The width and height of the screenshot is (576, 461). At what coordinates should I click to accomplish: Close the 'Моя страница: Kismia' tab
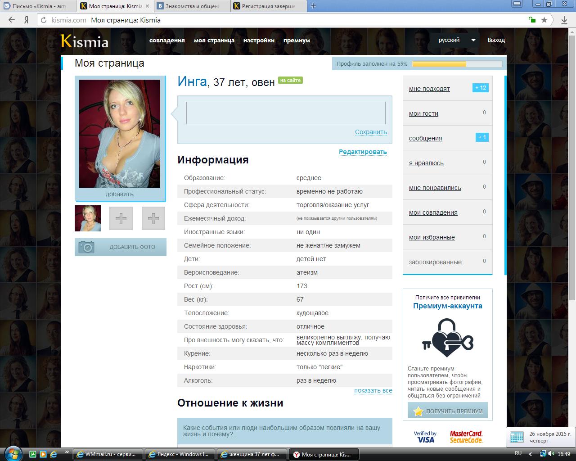(x=147, y=6)
